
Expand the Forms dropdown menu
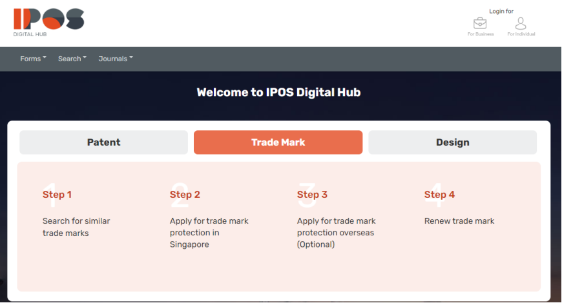[33, 59]
